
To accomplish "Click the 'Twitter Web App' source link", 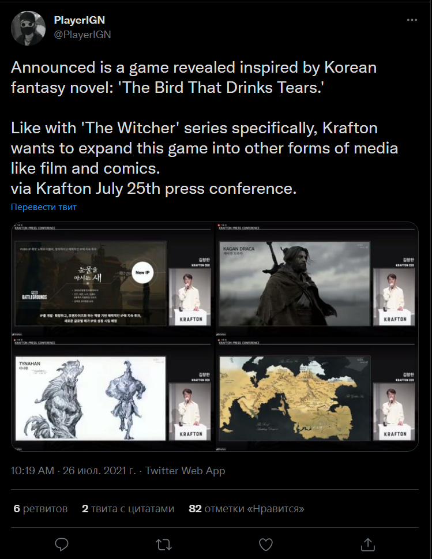I will [x=185, y=471].
